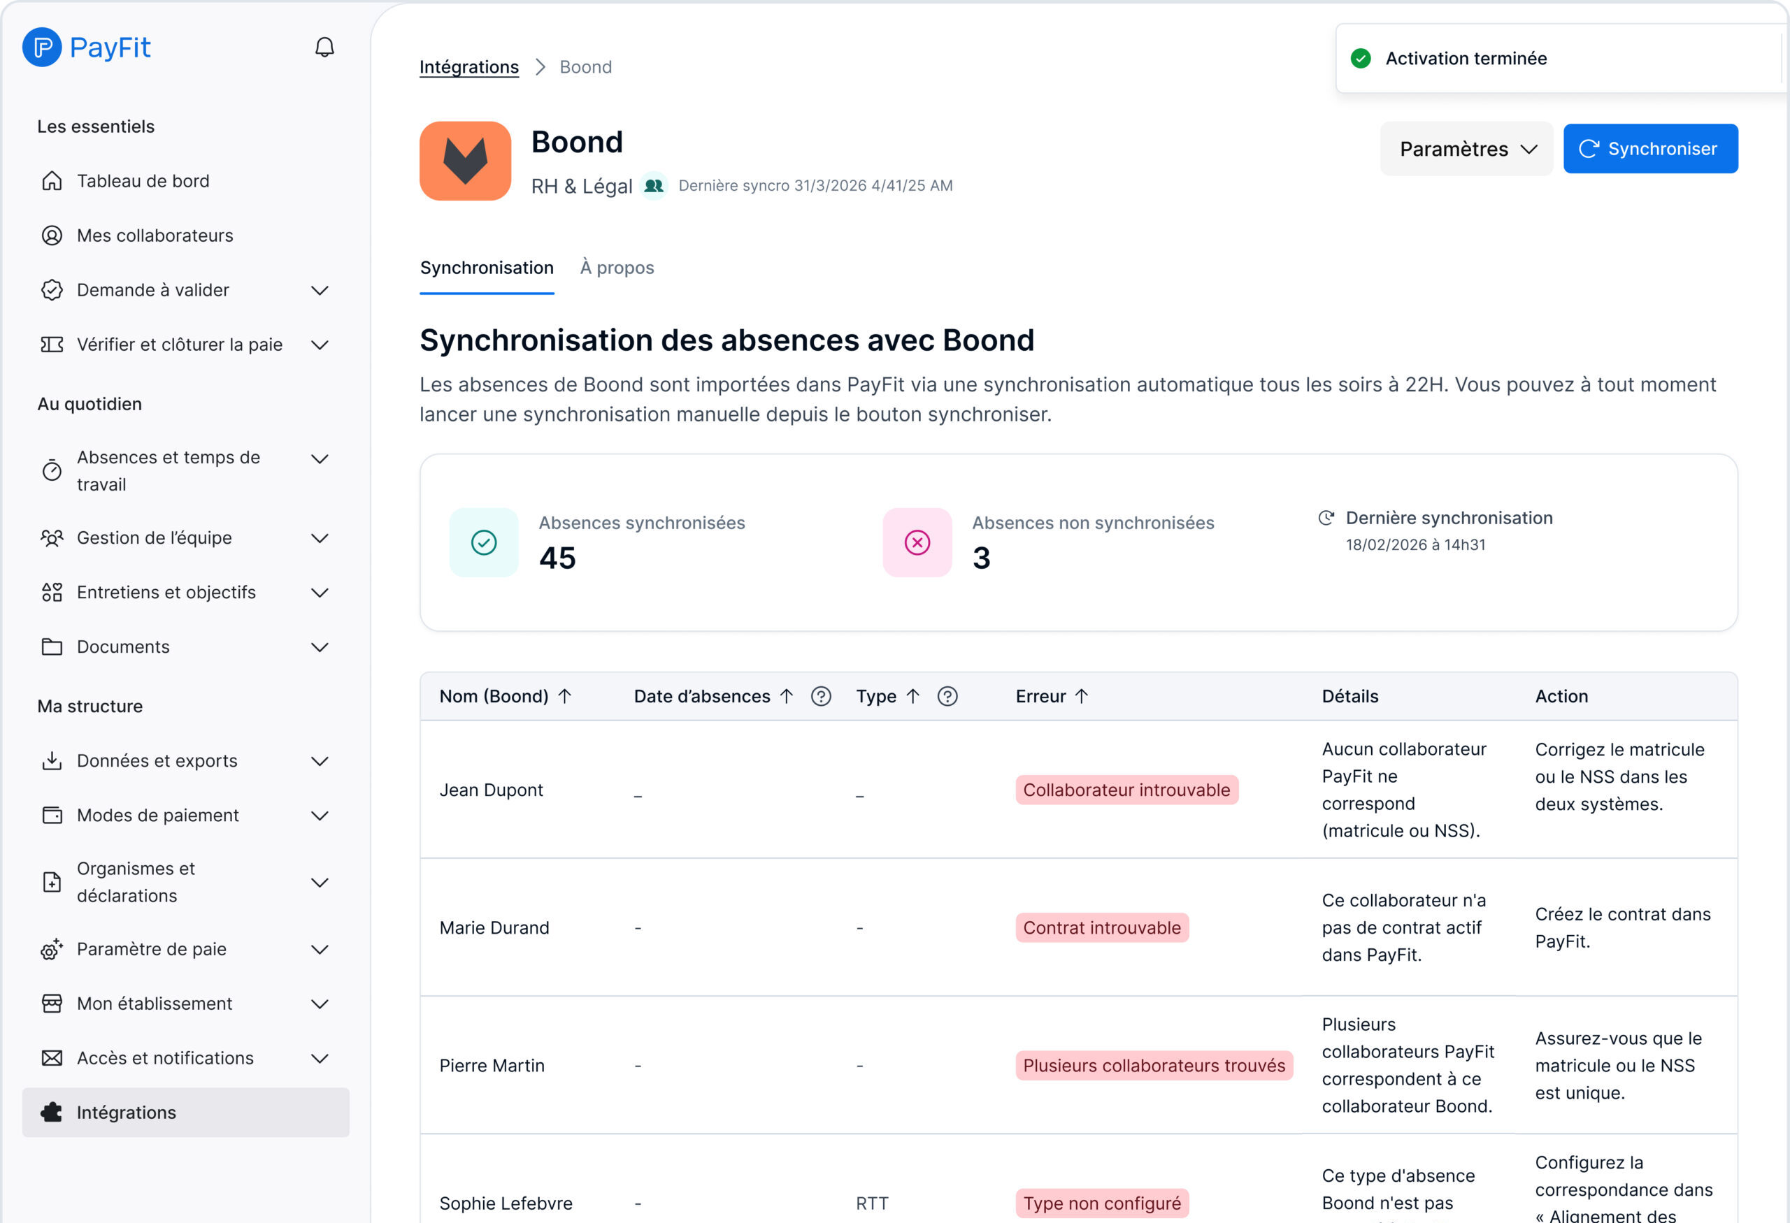The height and width of the screenshot is (1223, 1790).
Task: Sort by the Nom (Boond) arrow
Action: click(564, 697)
